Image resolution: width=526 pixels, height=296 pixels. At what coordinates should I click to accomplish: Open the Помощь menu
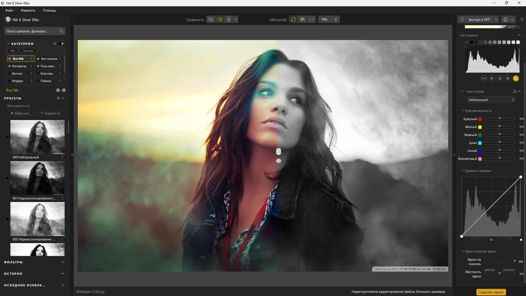pos(49,10)
